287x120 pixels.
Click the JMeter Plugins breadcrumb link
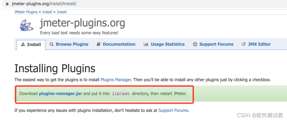(26, 12)
